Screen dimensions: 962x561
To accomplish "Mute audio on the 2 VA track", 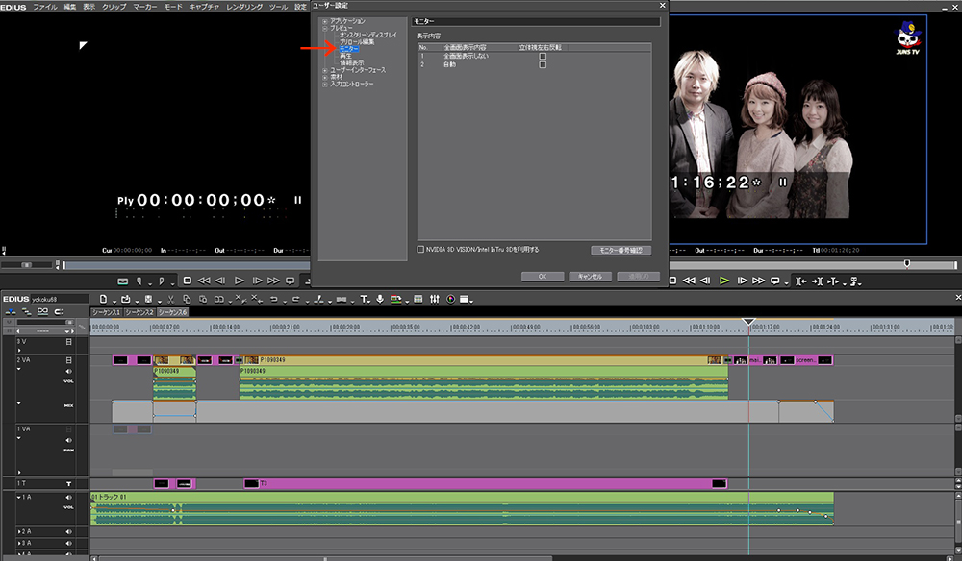I will pos(68,371).
